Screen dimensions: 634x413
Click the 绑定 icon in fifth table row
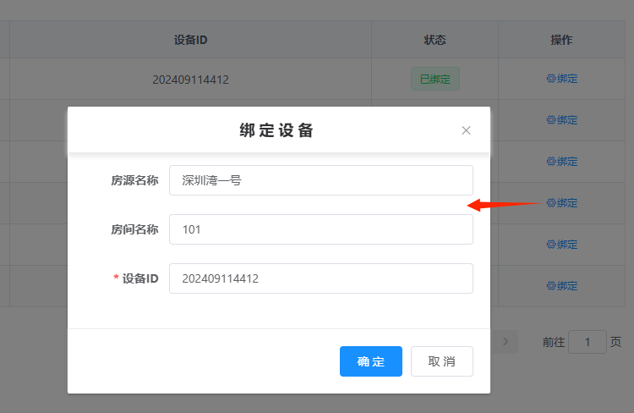coord(551,245)
